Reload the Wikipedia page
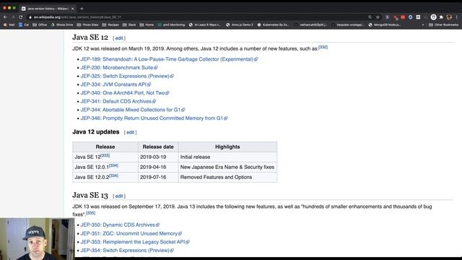Screen dimensions: 462x260 point(21,17)
